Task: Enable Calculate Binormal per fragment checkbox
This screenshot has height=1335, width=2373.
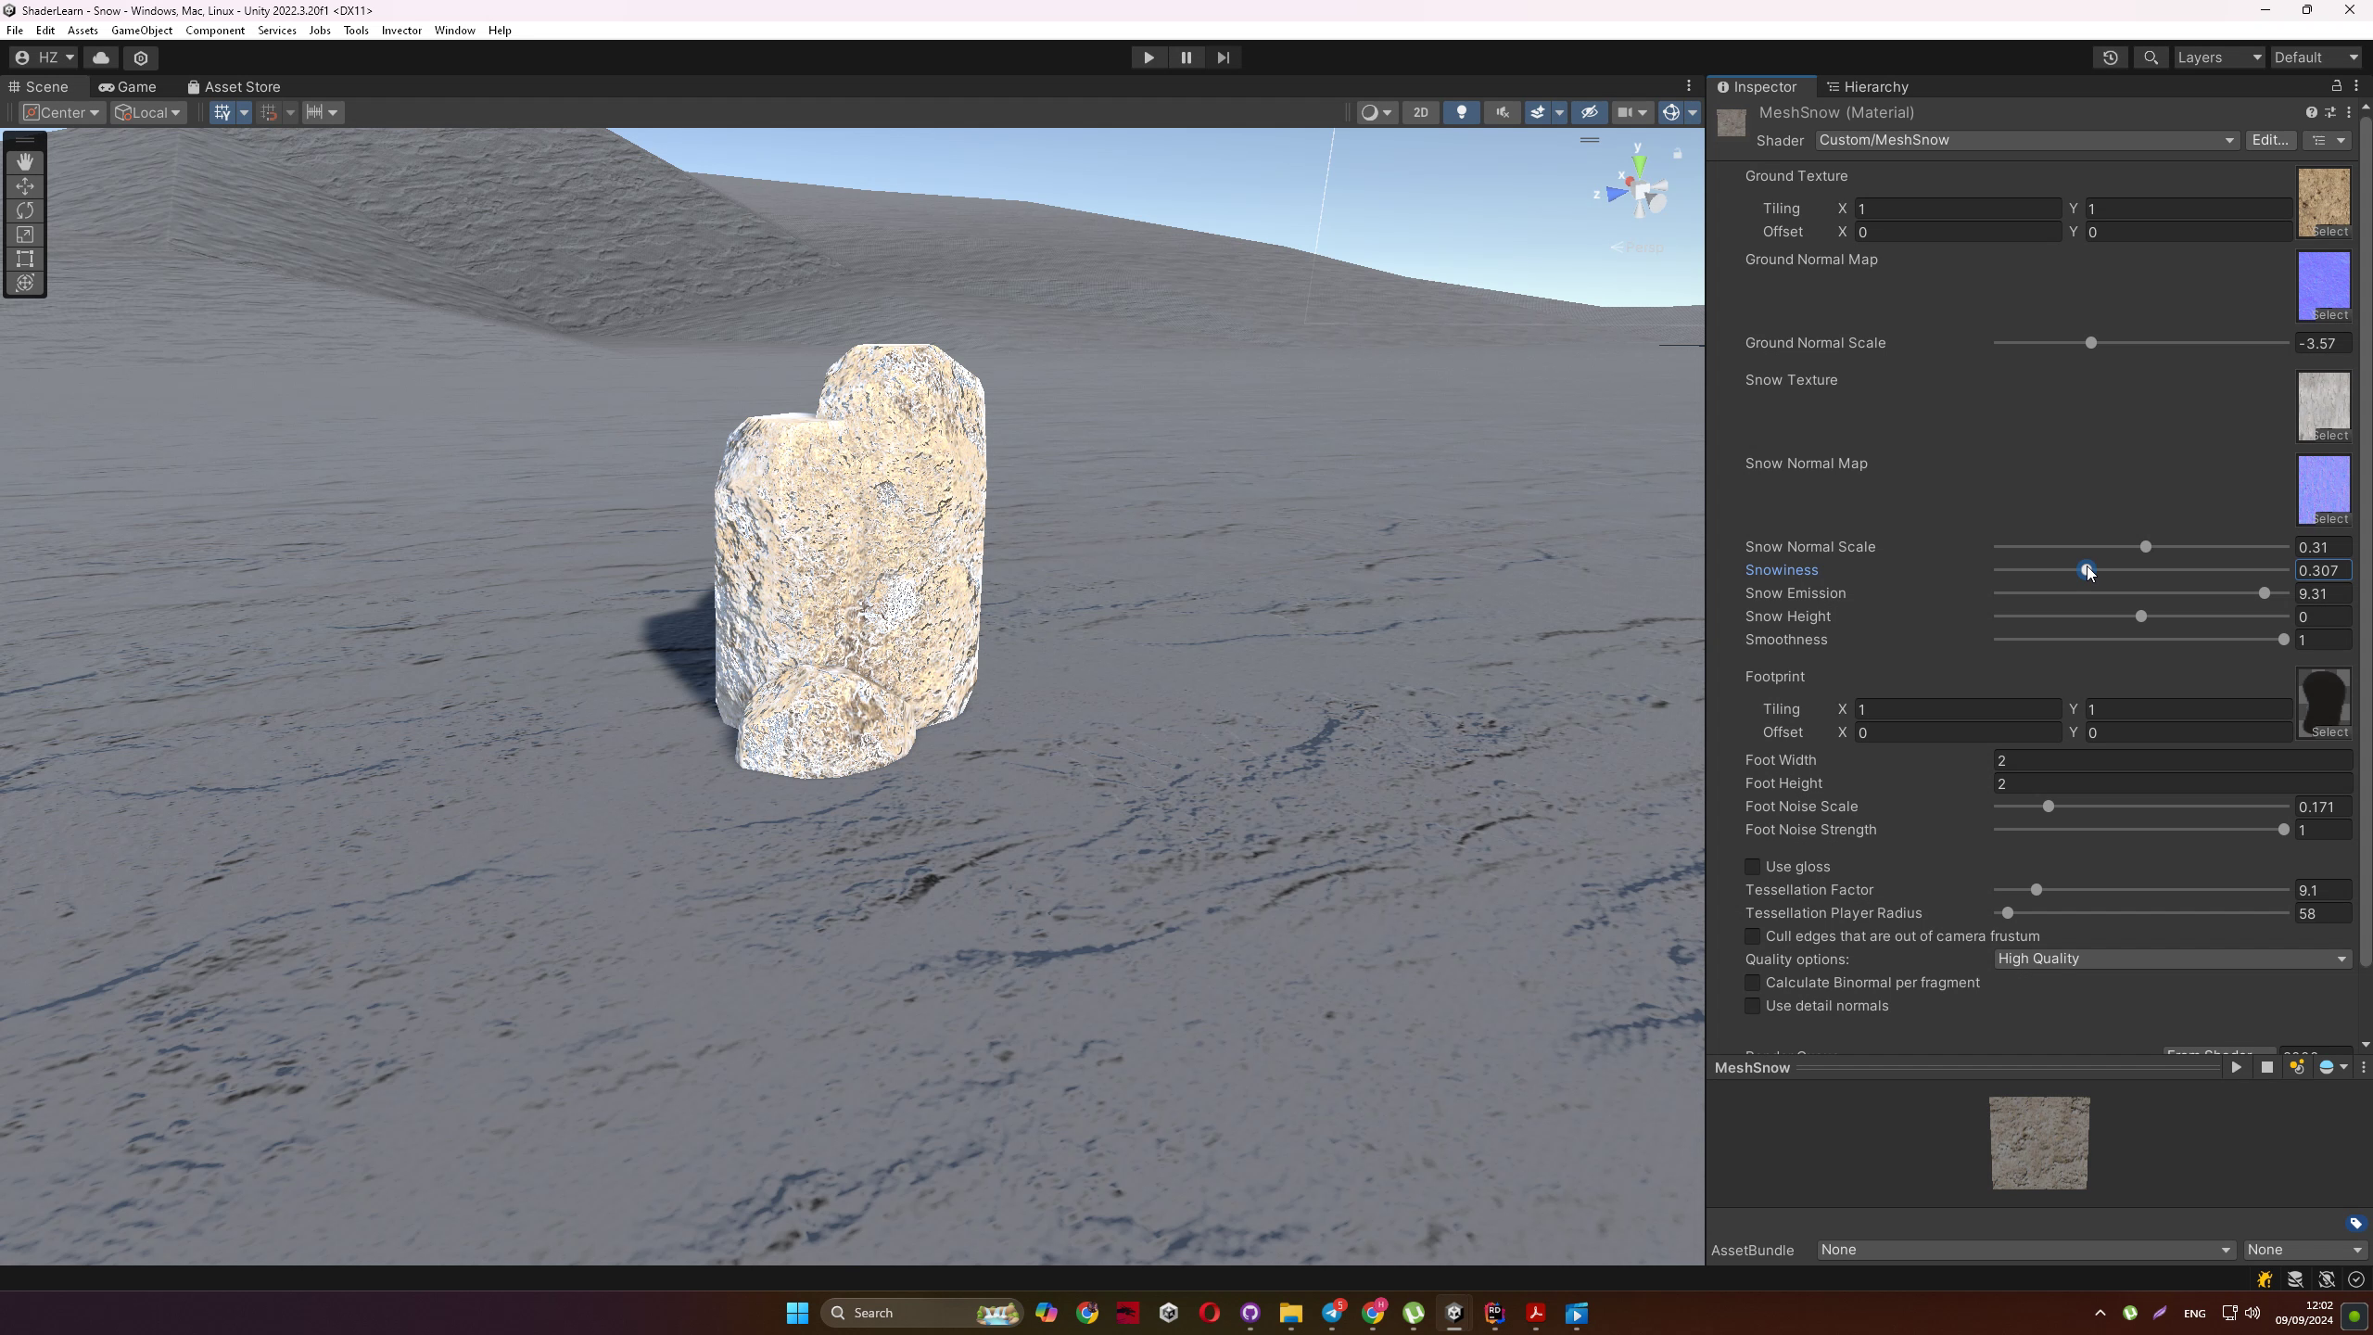Action: point(1752,983)
